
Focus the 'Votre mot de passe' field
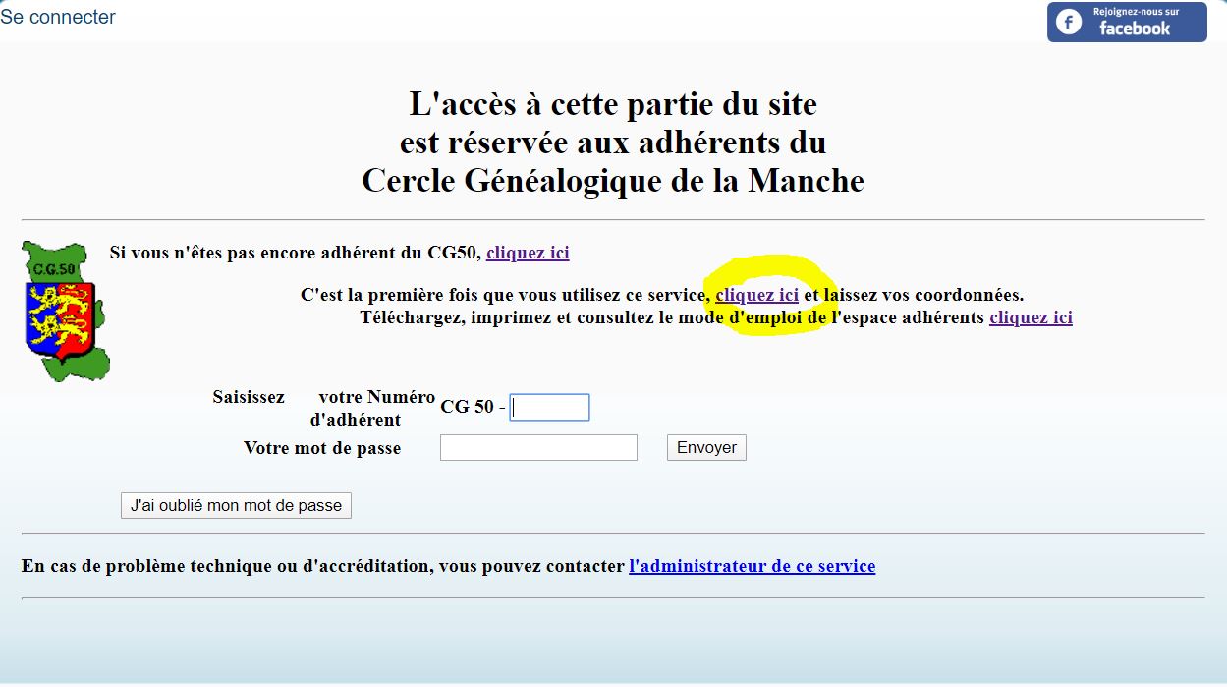[538, 448]
